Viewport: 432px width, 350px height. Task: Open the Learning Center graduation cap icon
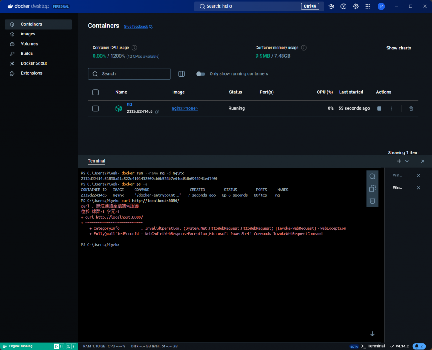pyautogui.click(x=331, y=6)
